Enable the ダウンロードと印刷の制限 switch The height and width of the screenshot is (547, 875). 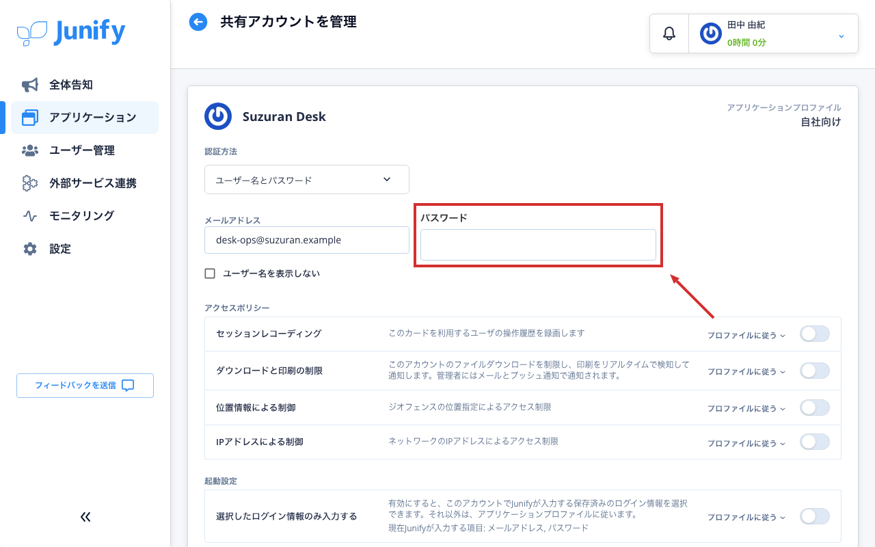815,371
